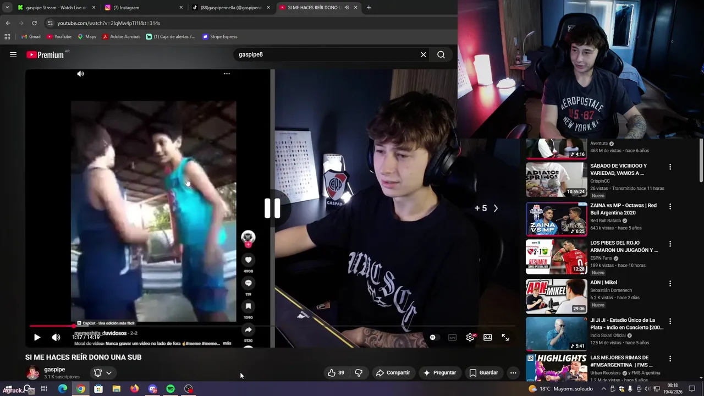Open Ji Ji Ji Estadio Único title

[626, 323]
